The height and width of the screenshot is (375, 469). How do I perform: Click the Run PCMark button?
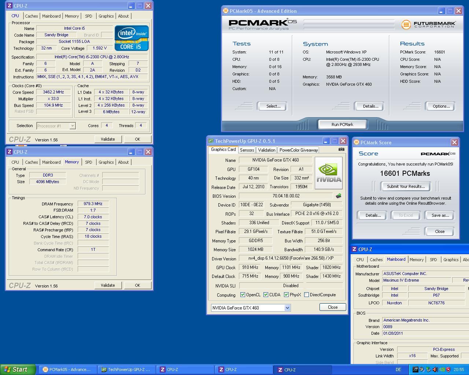(x=342, y=125)
